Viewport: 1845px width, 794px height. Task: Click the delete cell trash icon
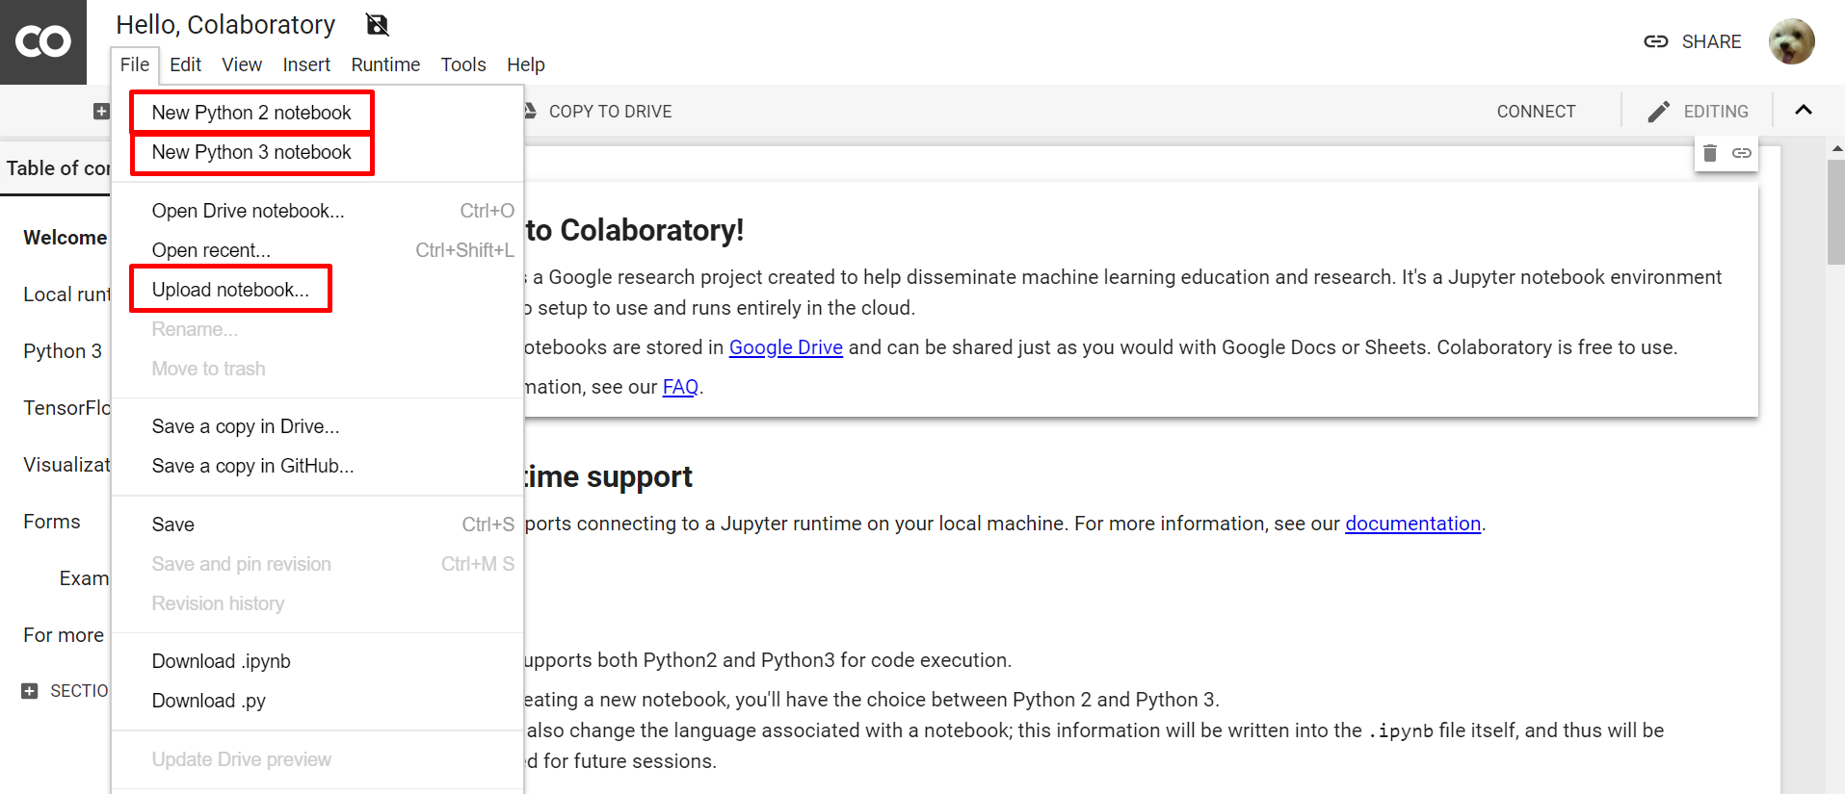point(1710,153)
